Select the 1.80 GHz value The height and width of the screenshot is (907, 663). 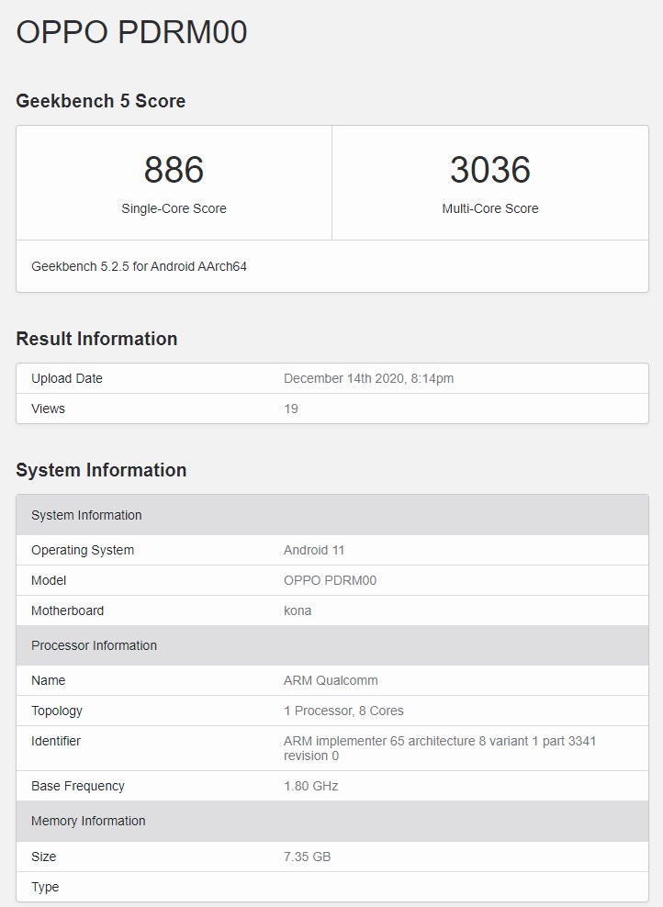pos(310,786)
